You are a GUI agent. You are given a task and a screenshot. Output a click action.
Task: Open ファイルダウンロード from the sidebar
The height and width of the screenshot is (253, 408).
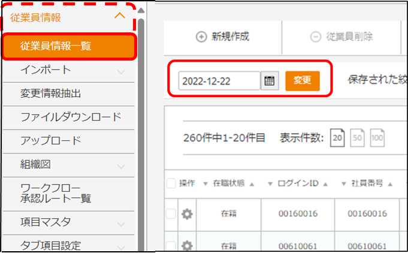[x=71, y=117]
